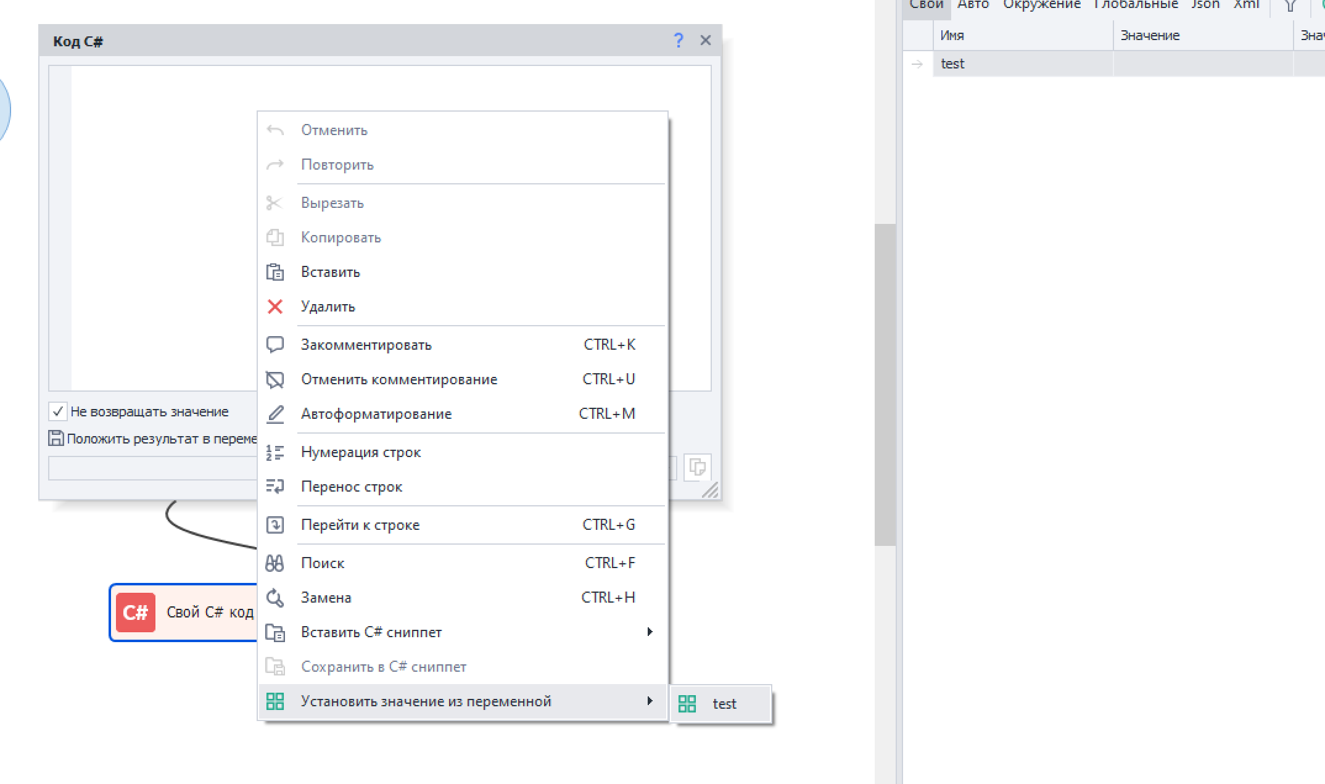Image resolution: width=1325 pixels, height=784 pixels.
Task: Click the help question mark icon
Action: (678, 41)
